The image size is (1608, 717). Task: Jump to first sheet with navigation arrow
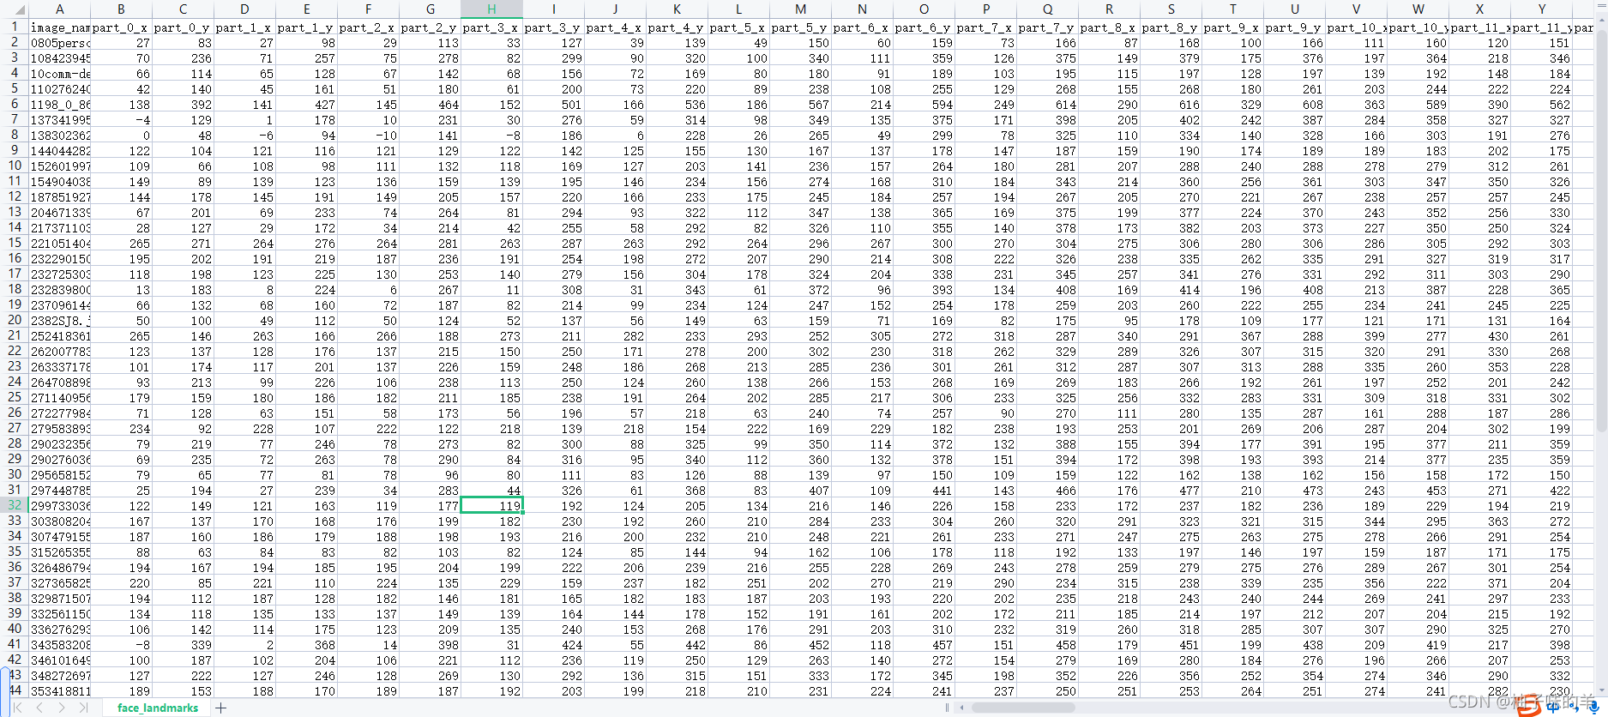coord(17,708)
